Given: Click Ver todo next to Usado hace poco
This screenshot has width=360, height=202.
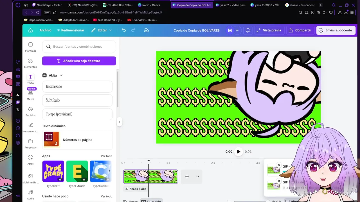Looking at the screenshot, I should tap(106, 196).
